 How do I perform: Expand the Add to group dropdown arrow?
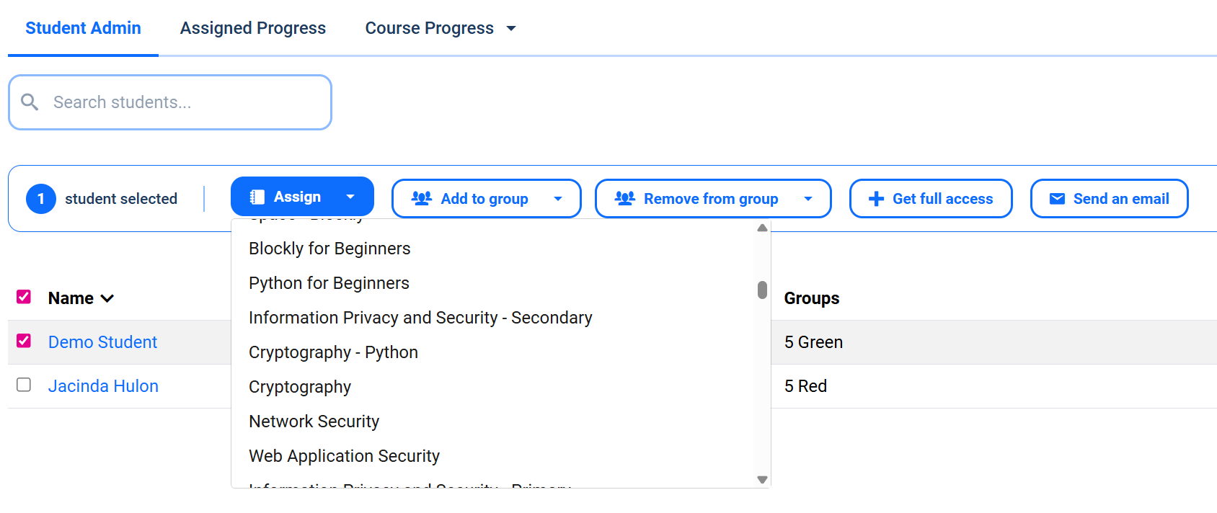coord(558,199)
